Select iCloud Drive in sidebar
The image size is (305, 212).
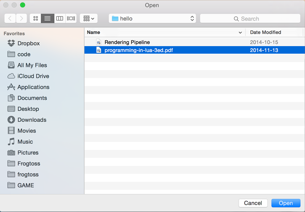33,76
